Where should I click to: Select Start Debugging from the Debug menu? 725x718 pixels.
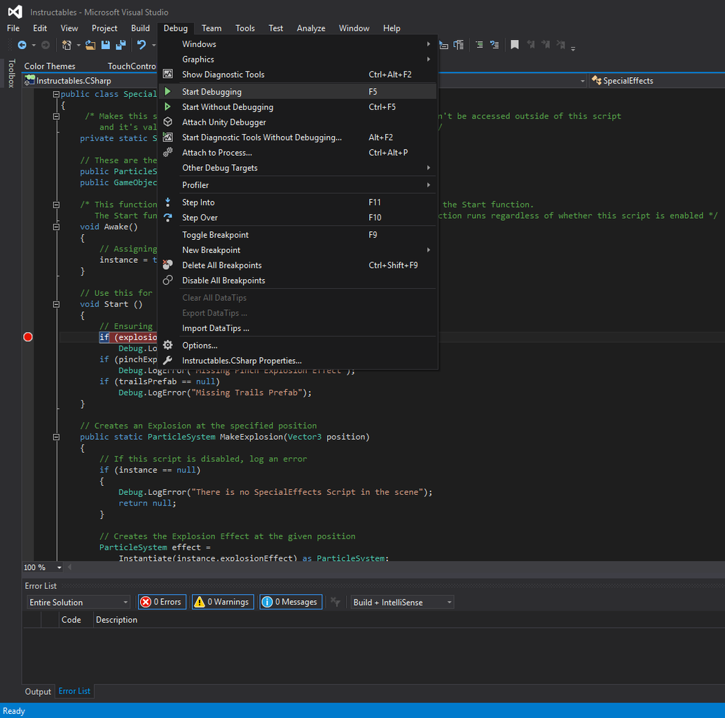coord(210,91)
